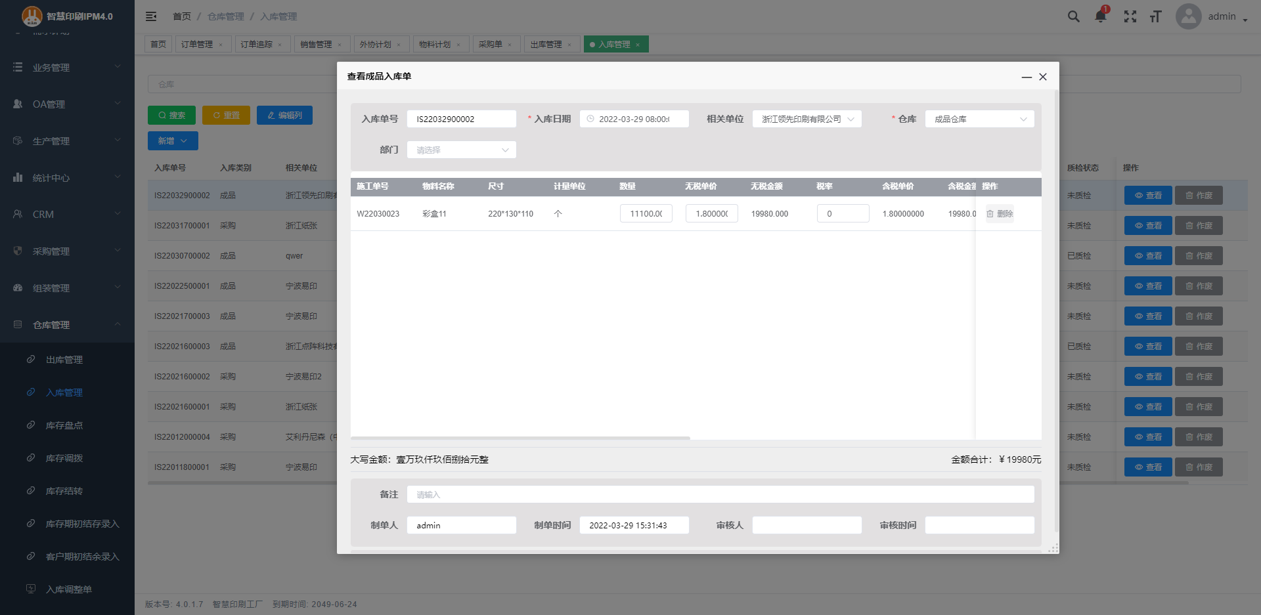Open 库存盘点 in the sidebar
Image resolution: width=1261 pixels, height=615 pixels.
tap(64, 425)
